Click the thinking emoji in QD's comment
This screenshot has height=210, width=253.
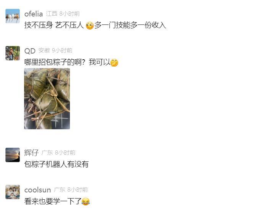114,62
